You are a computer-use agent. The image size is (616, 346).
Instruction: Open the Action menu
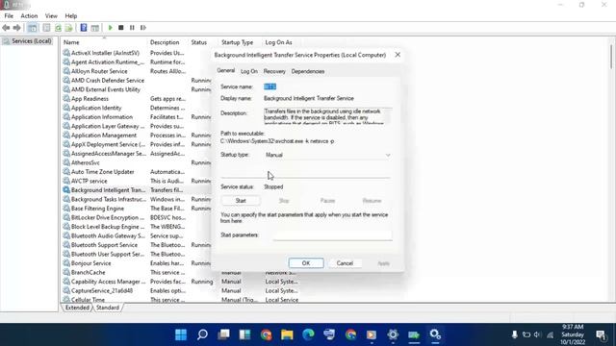29,16
